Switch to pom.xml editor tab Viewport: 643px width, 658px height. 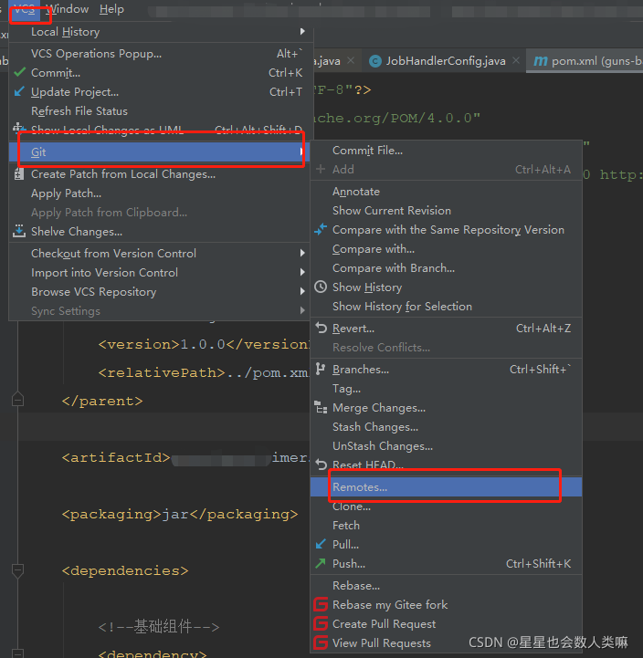click(x=586, y=61)
